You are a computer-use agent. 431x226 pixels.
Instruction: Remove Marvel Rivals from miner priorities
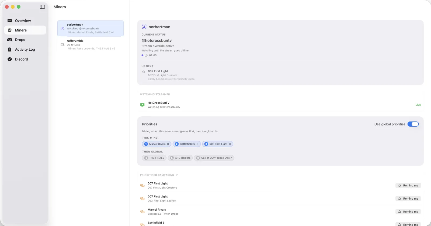click(168, 144)
